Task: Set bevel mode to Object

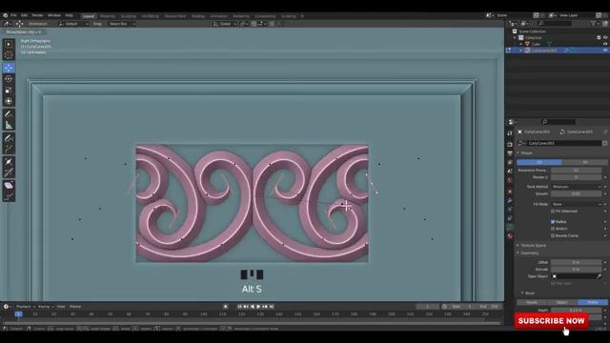Action: click(x=562, y=302)
